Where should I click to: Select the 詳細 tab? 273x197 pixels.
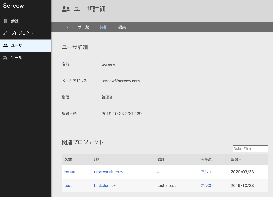click(x=104, y=27)
